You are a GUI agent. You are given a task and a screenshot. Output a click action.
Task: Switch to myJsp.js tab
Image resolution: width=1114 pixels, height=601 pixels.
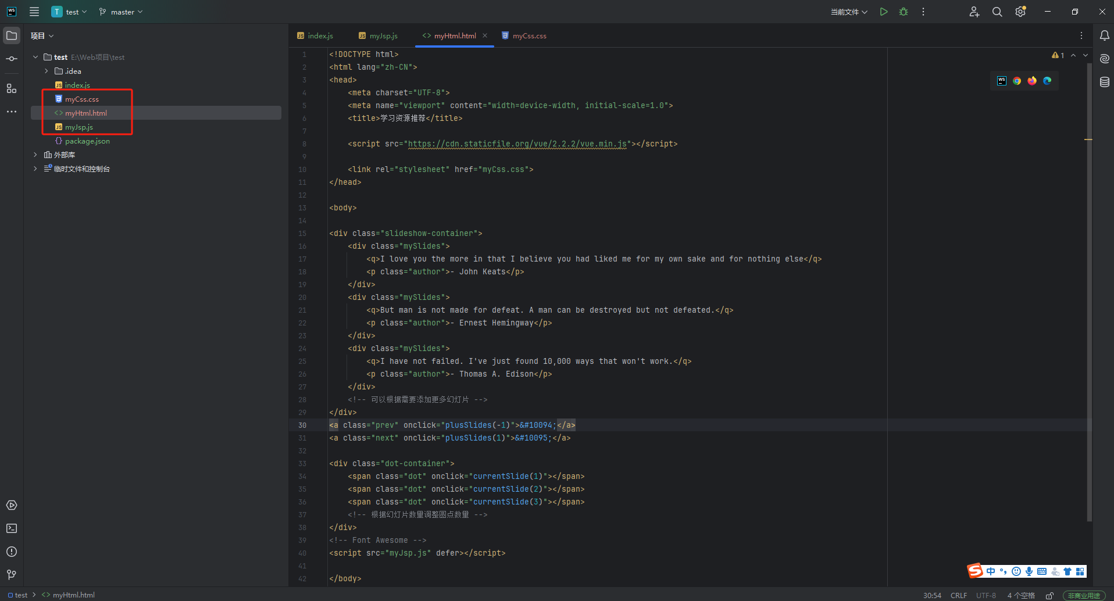pos(379,35)
